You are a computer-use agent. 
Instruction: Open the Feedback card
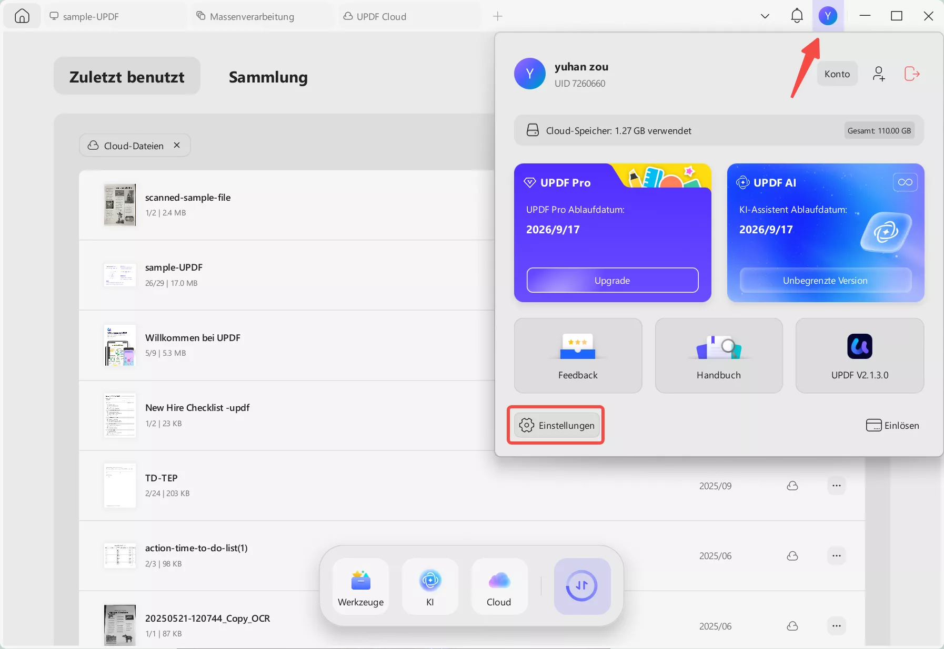click(578, 355)
